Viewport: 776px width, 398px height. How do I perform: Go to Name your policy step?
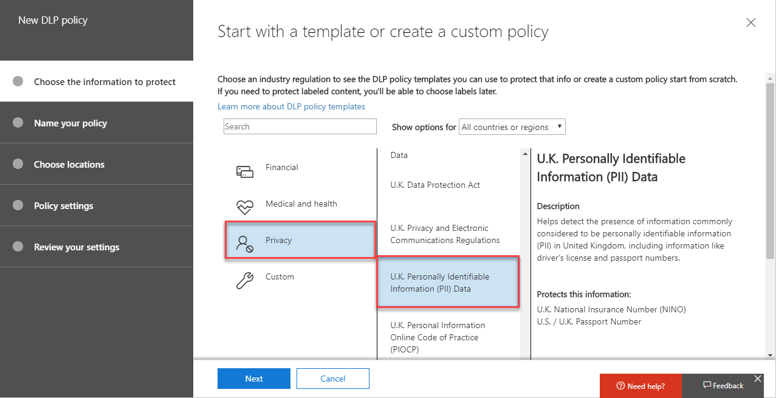point(97,123)
